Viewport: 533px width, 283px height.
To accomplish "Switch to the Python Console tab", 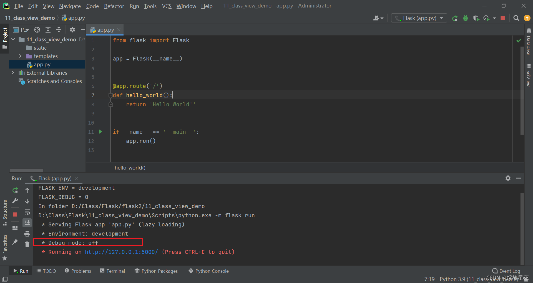I will (208, 271).
